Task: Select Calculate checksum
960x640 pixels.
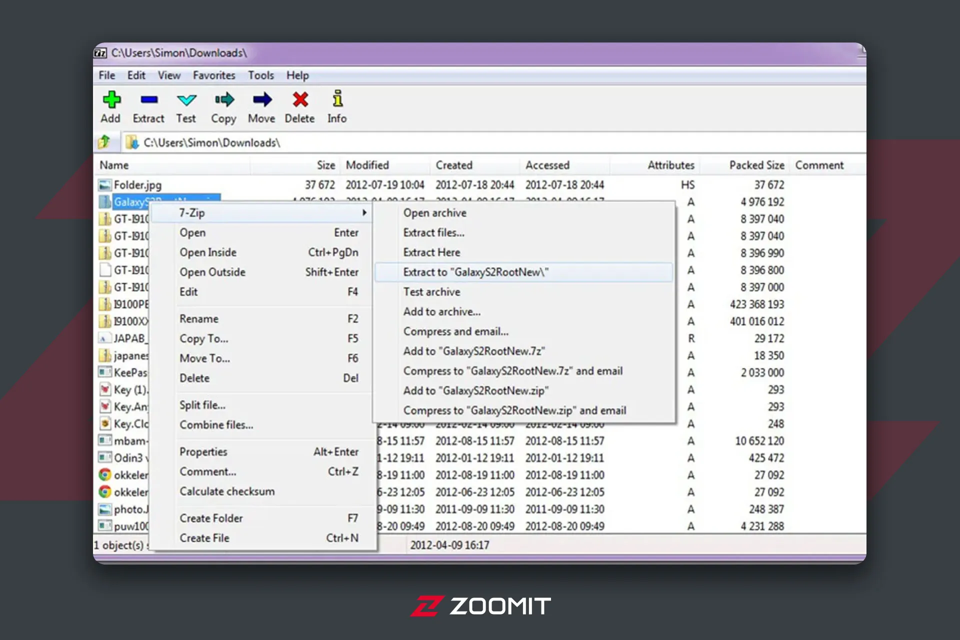Action: 261,491
